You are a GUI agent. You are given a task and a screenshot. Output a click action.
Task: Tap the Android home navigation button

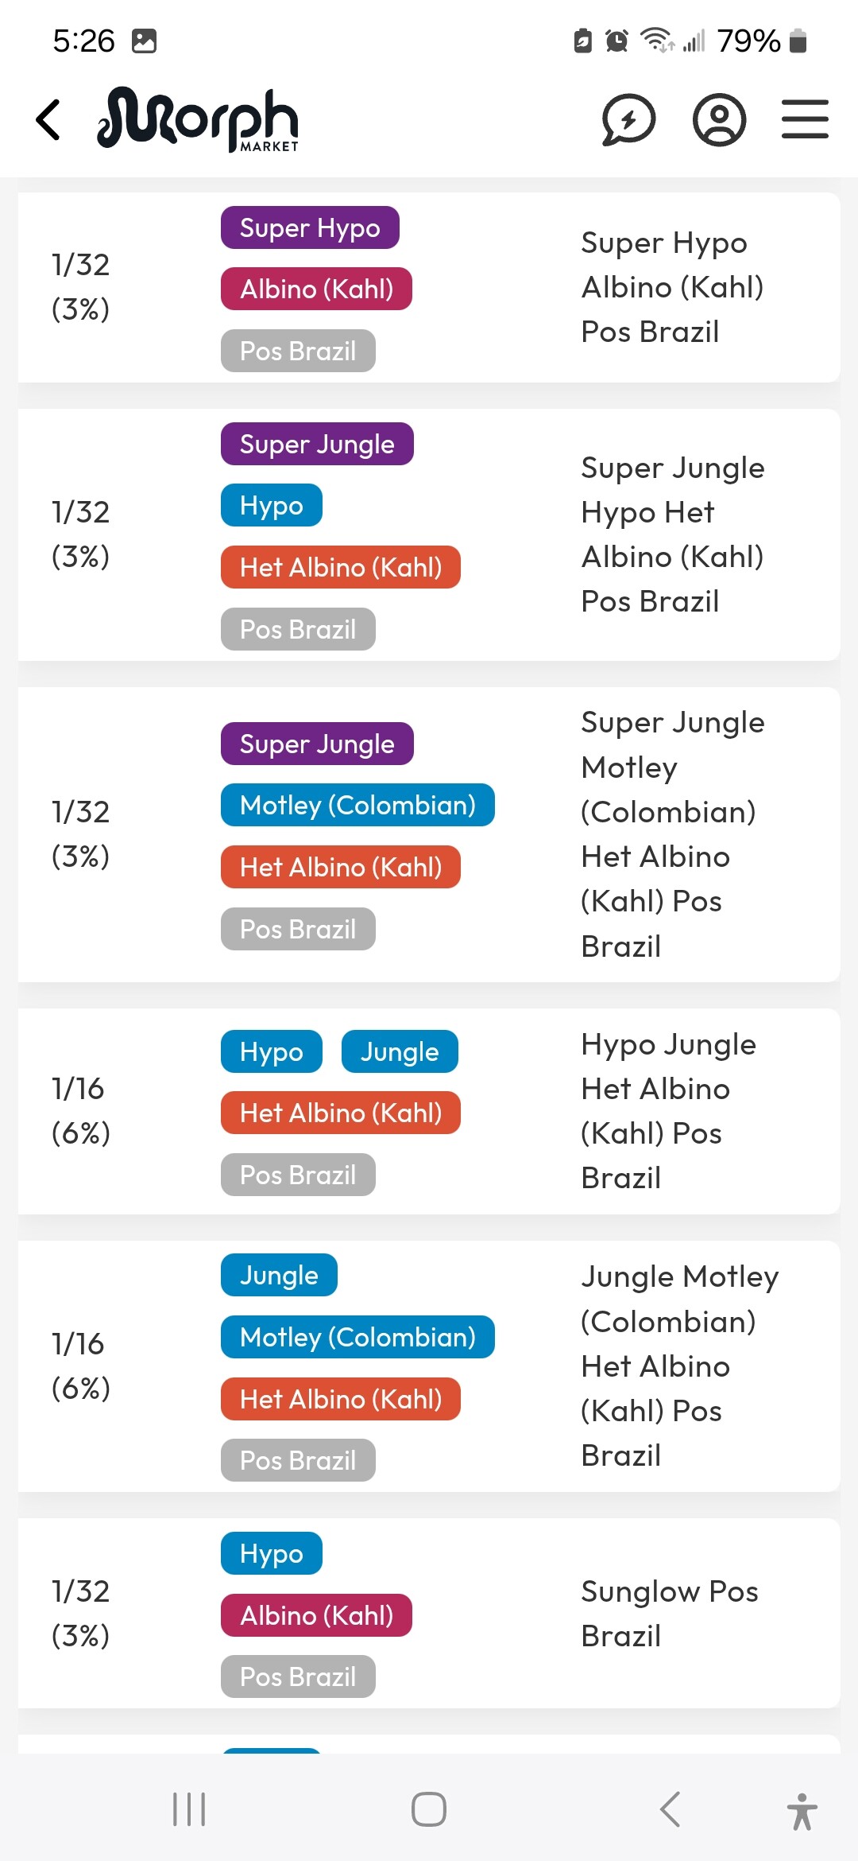click(429, 1809)
